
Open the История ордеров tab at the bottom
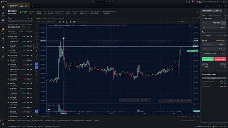pos(37,121)
